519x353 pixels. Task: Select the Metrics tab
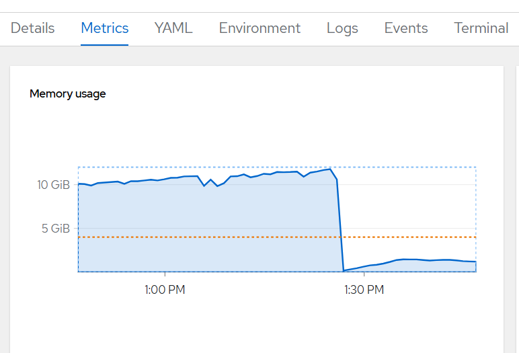coord(104,28)
